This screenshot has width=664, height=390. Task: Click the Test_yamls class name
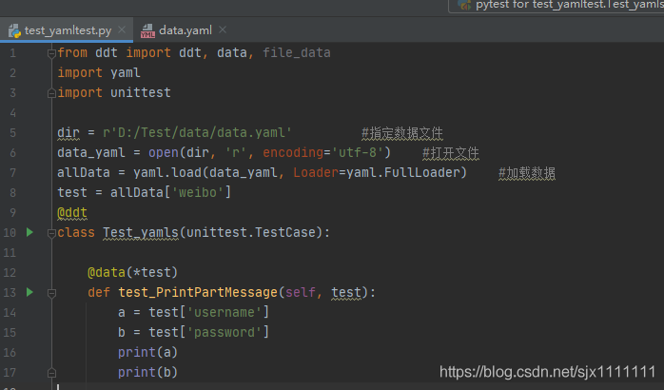(141, 232)
